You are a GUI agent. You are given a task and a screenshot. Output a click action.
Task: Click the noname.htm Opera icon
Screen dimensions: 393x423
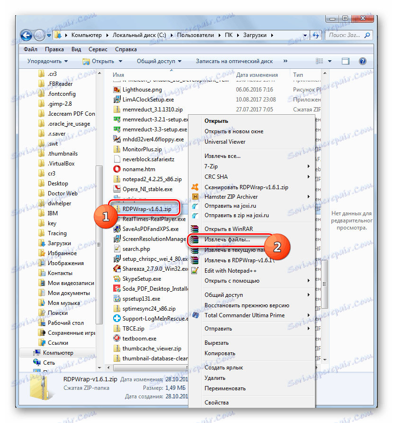tap(116, 169)
